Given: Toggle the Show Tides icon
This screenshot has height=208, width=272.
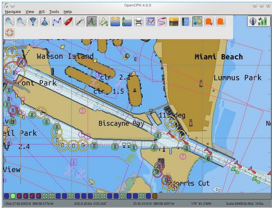Looking at the screenshot, I should pos(127,21).
